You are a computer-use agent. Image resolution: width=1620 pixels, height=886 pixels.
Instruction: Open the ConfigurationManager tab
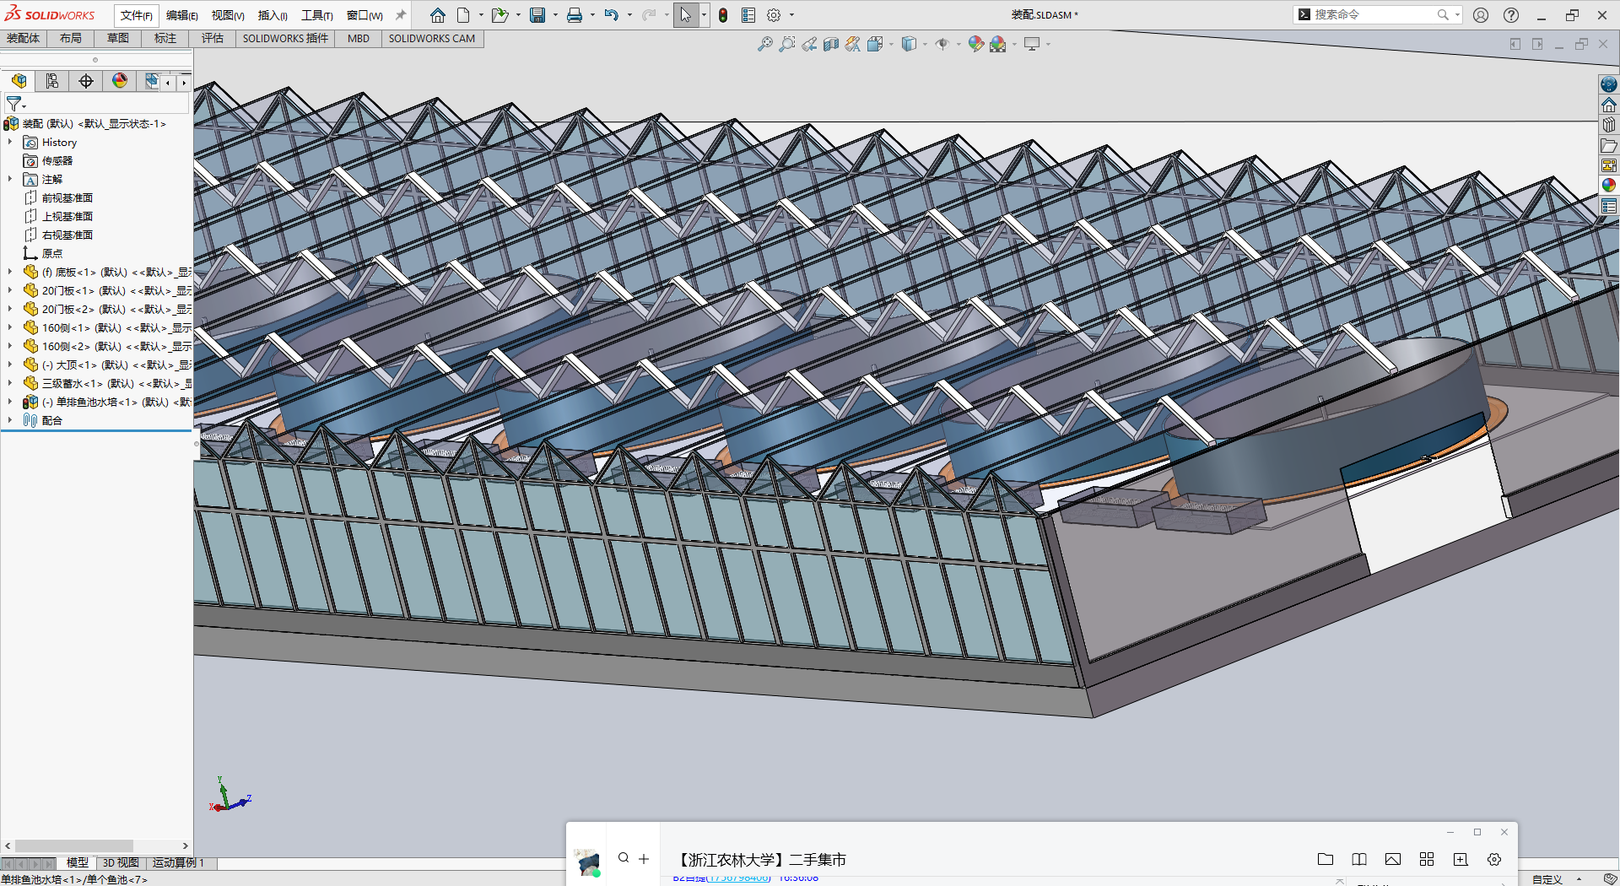click(52, 81)
